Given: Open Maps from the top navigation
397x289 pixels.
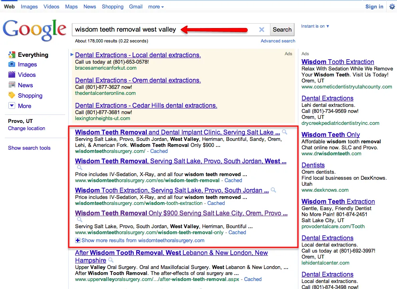Looking at the screenshot, I should pos(71,7).
